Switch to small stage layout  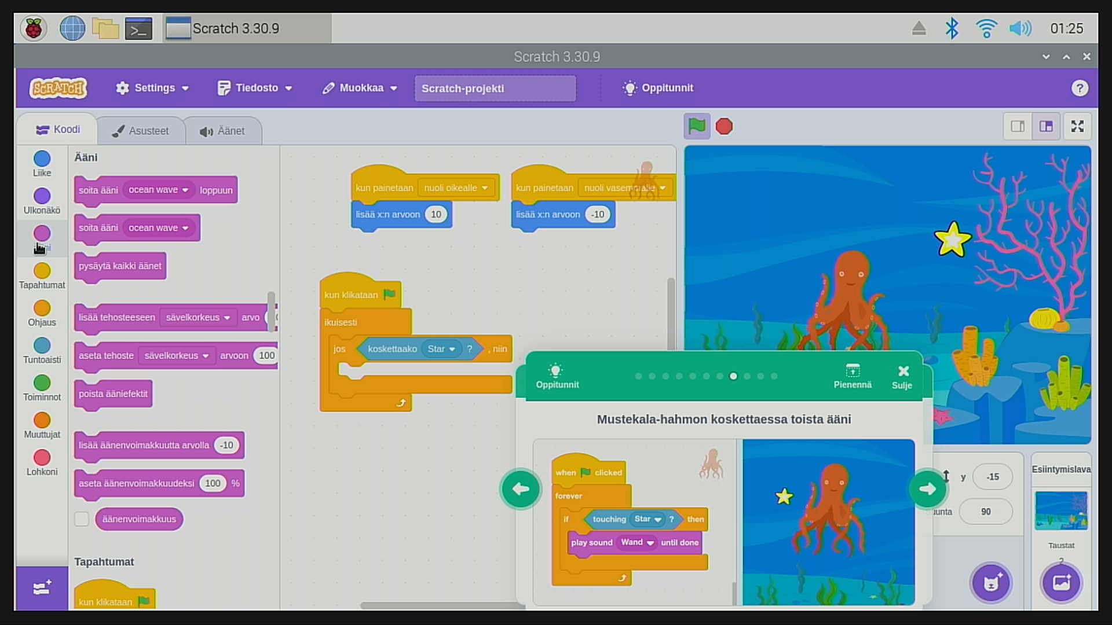point(1018,126)
